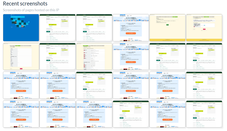Open last thumbnail in the second row
Image resolution: width=227 pixels, height=131 pixels.
(x=204, y=57)
